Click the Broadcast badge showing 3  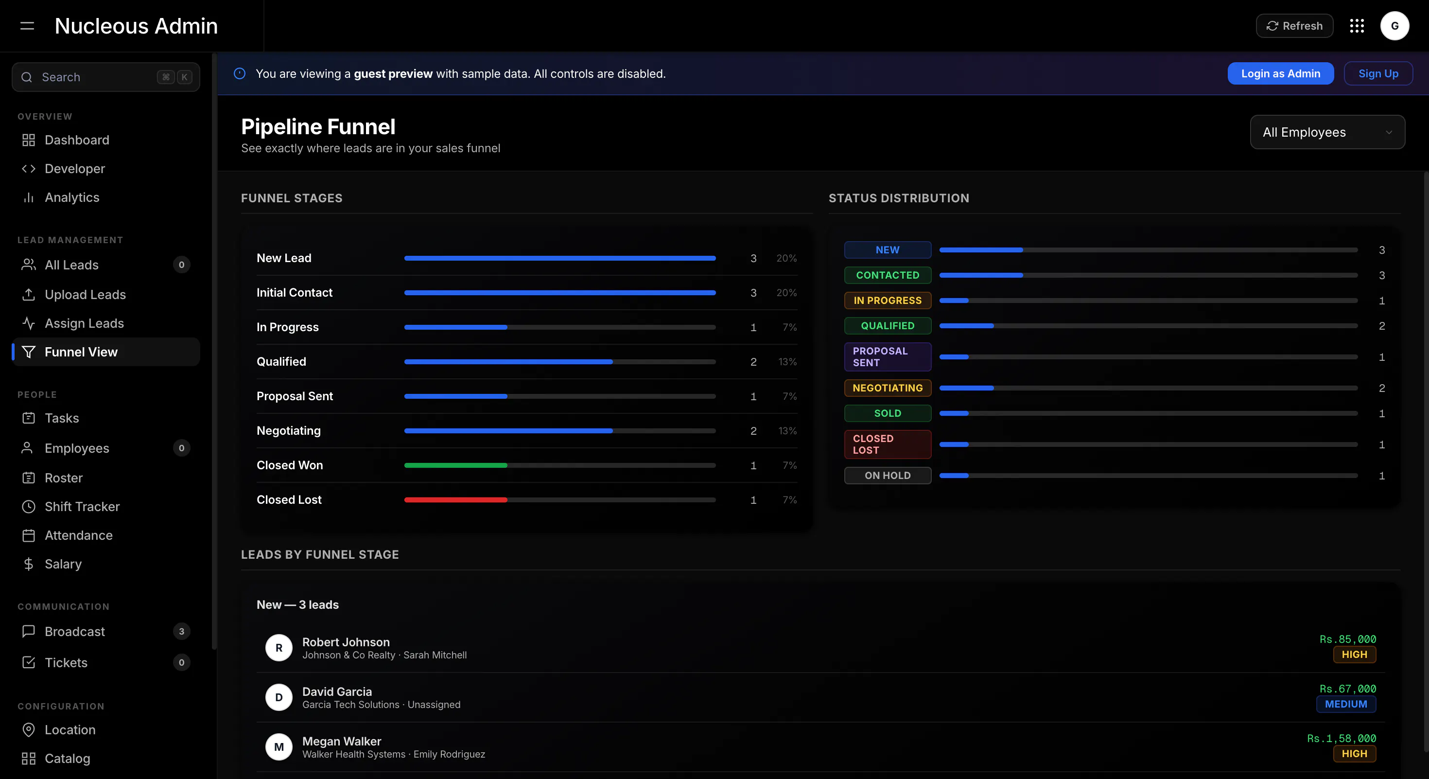[181, 631]
